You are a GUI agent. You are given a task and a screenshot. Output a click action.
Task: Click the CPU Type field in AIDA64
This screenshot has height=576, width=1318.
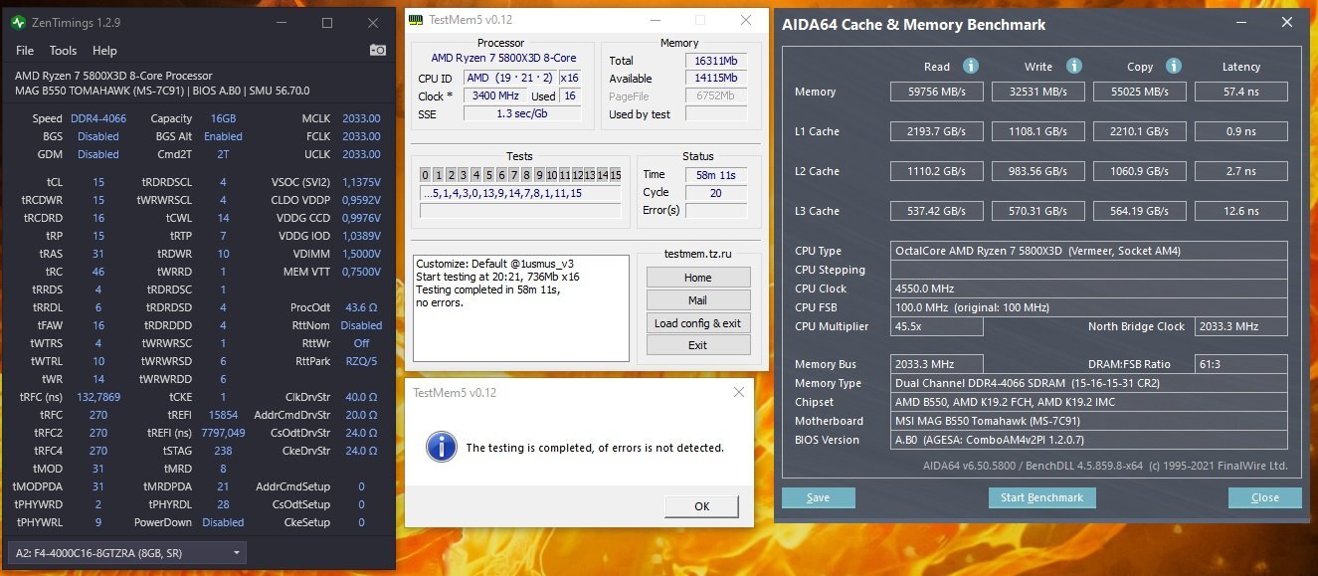[x=1089, y=251]
